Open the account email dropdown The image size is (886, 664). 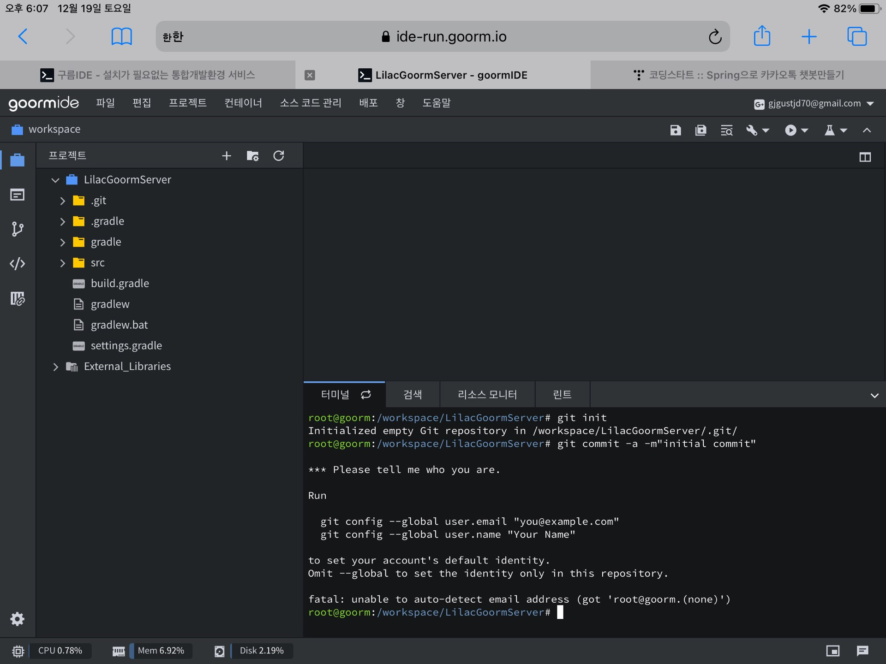tap(814, 104)
